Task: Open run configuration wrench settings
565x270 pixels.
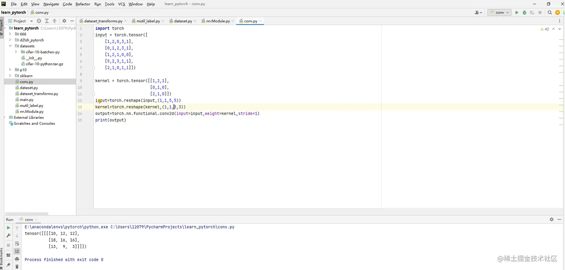Action: (8, 236)
